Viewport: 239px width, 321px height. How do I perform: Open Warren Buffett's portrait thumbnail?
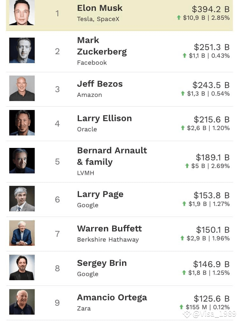pyautogui.click(x=22, y=233)
